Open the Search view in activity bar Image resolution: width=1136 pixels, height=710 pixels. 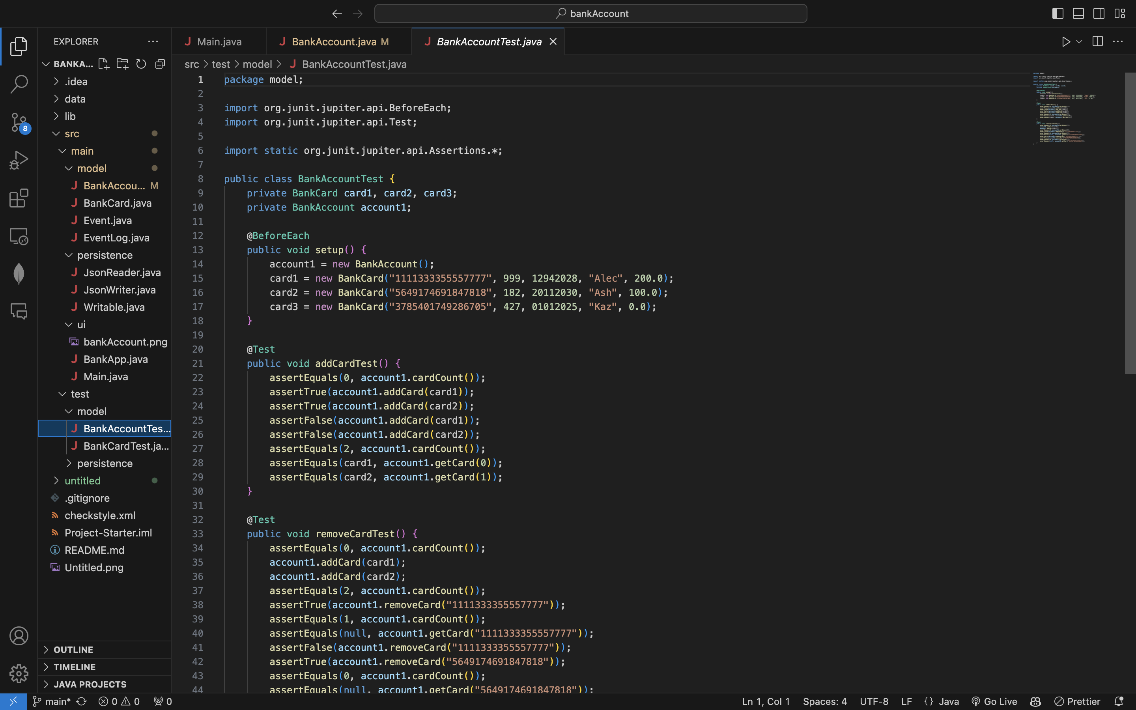point(19,84)
